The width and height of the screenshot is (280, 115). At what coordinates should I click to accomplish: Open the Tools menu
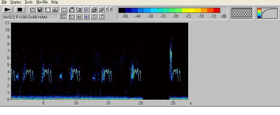point(29,2)
